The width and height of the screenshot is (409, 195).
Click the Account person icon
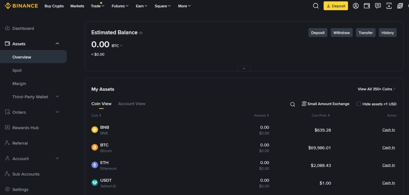coord(7,158)
